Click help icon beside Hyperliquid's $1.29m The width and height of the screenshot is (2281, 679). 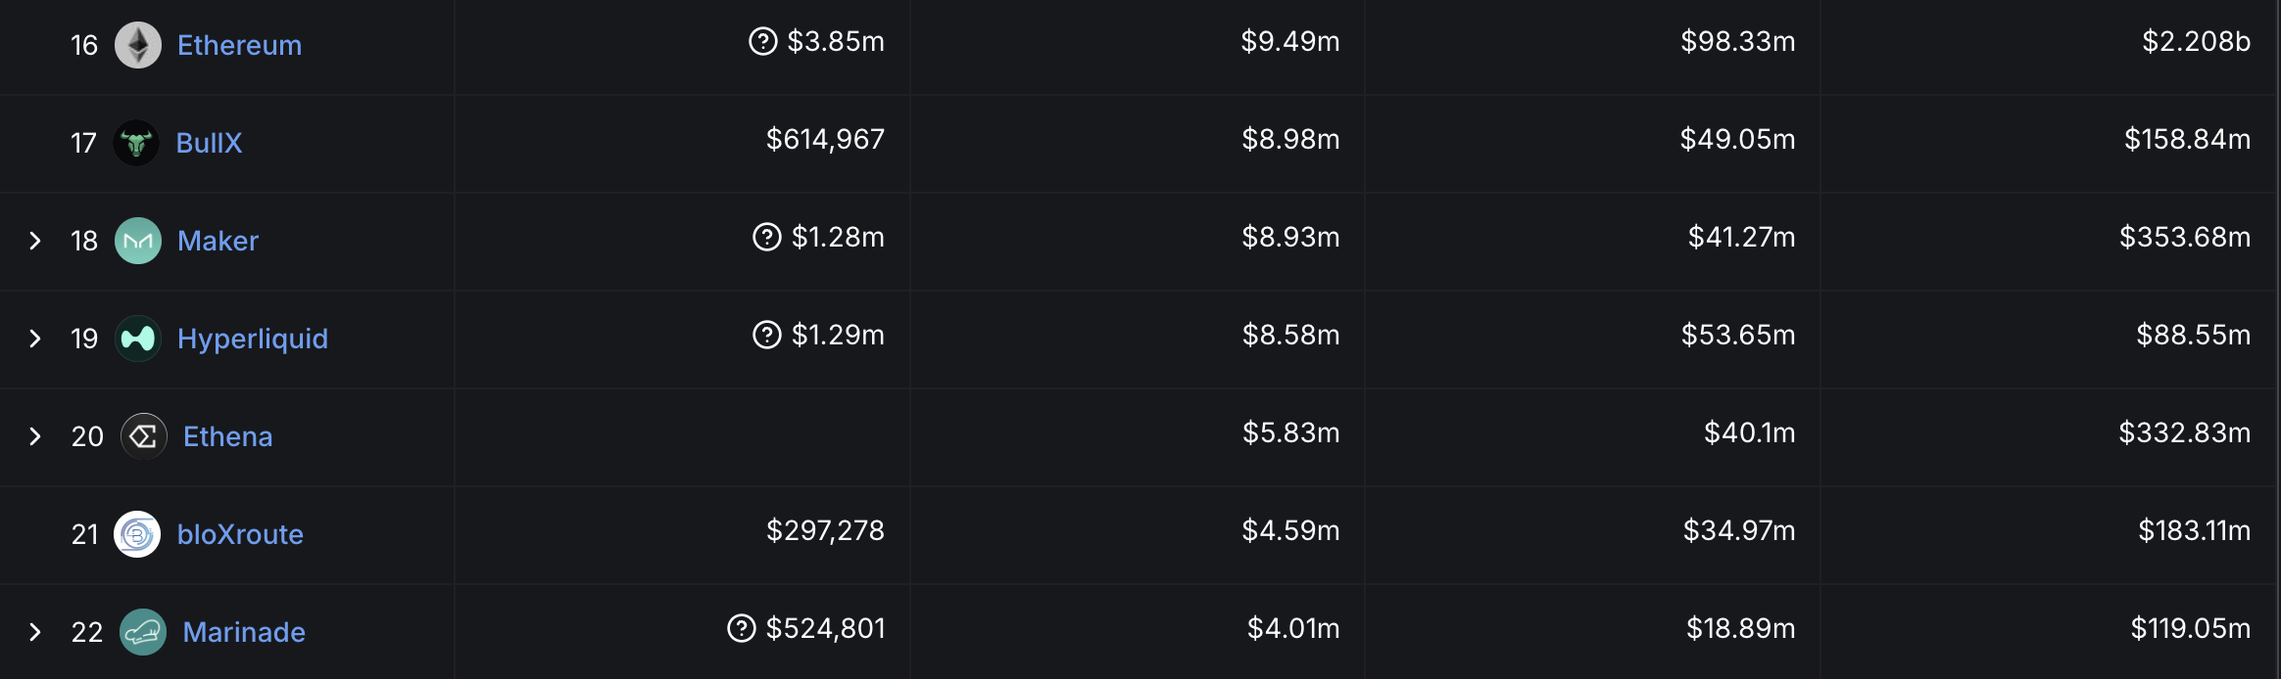(766, 335)
